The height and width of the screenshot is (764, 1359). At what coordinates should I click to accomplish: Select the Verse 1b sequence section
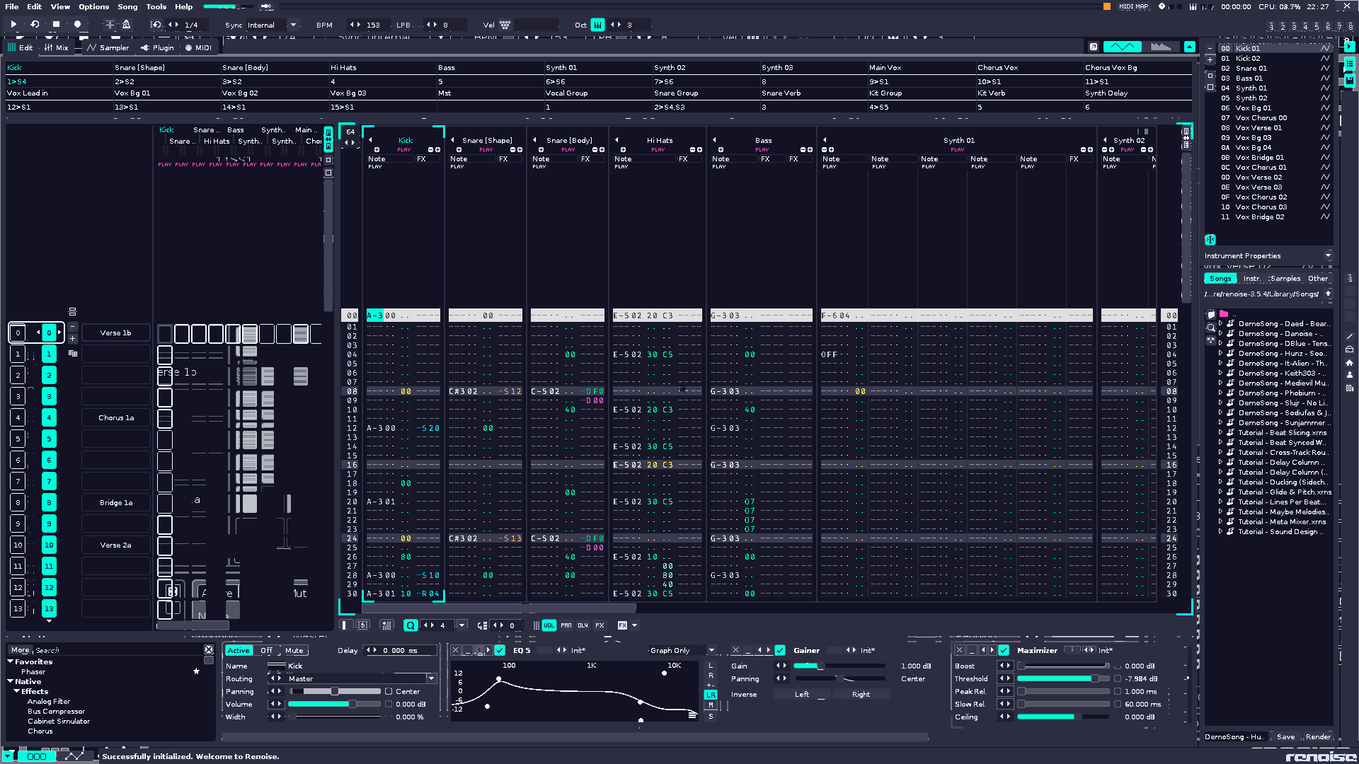[x=115, y=332]
